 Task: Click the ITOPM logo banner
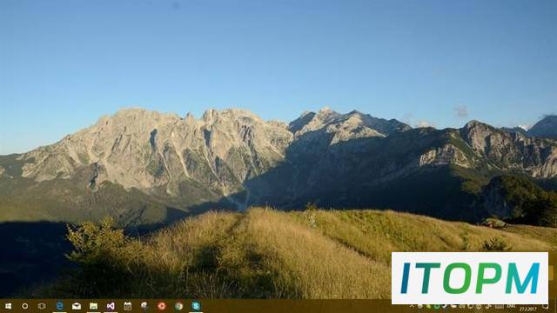coord(470,278)
